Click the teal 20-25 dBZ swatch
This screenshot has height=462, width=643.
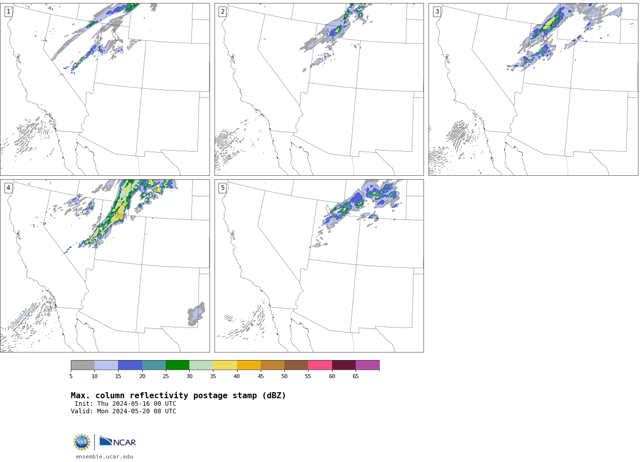154,365
